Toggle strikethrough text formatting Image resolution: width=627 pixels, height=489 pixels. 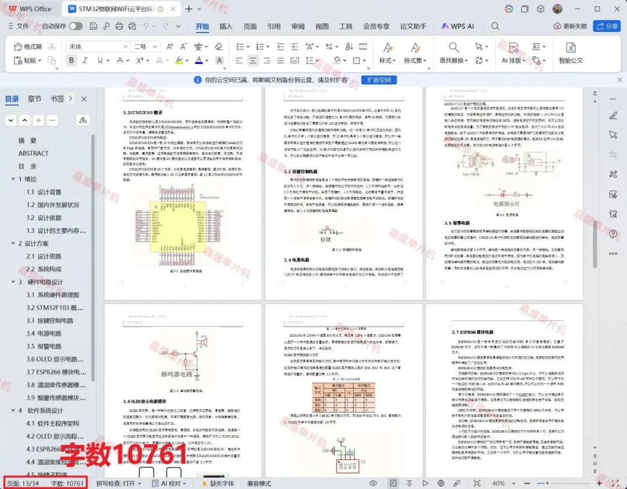(x=120, y=60)
